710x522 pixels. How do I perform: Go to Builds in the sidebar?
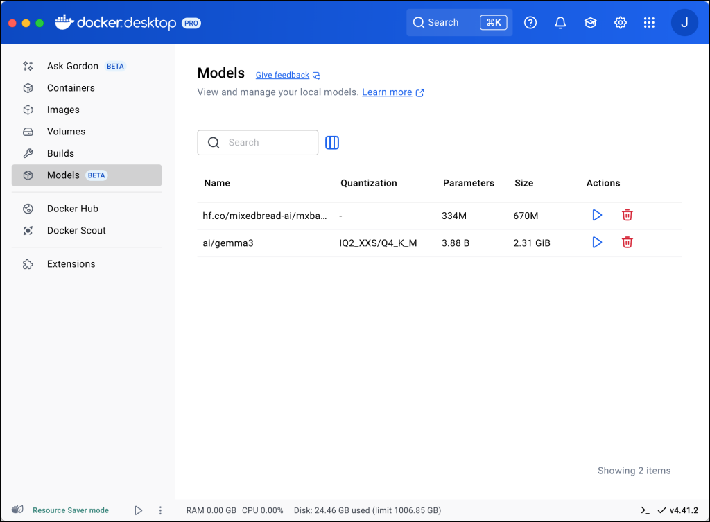[87, 153]
